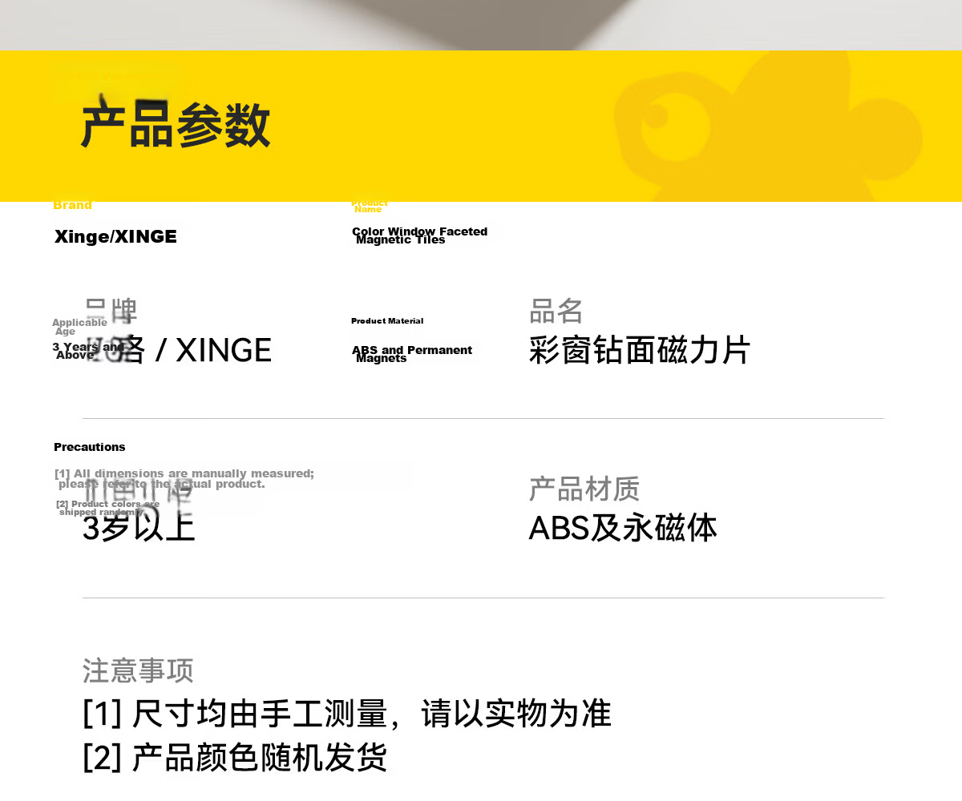Click the small 'Product Material' label

point(387,321)
